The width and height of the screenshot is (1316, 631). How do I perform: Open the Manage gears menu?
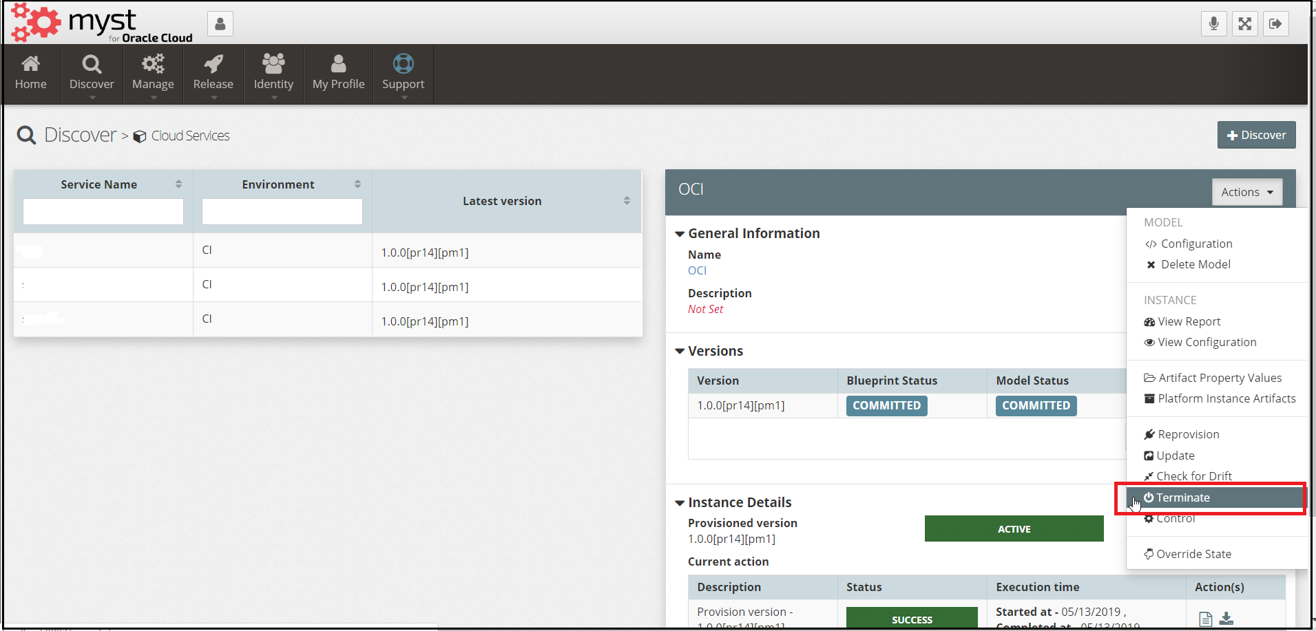click(153, 73)
